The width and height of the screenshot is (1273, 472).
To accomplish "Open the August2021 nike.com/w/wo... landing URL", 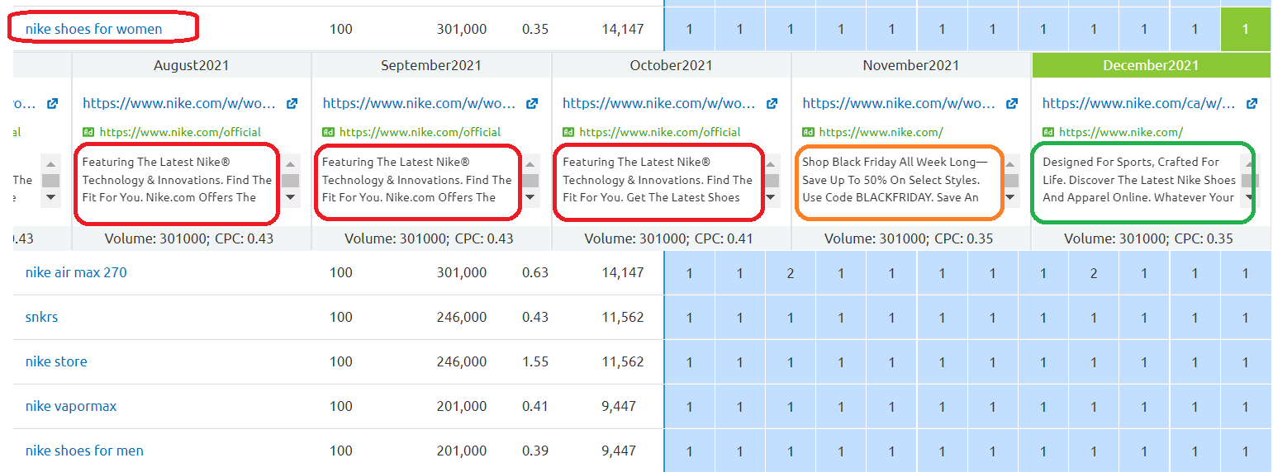I will pyautogui.click(x=179, y=104).
